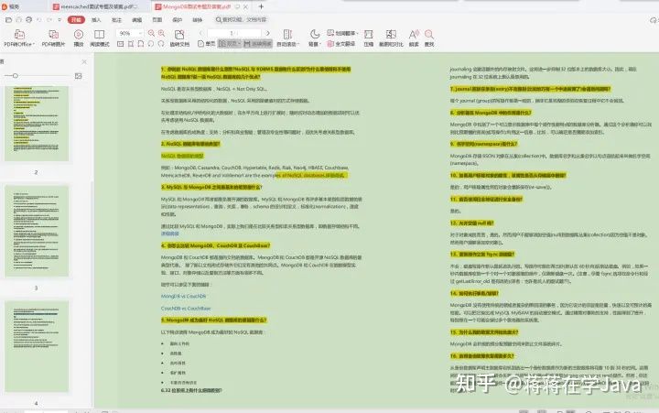The image size is (659, 413).
Task: Expand the 划词翻译 dropdown arrow
Action: coord(356,33)
